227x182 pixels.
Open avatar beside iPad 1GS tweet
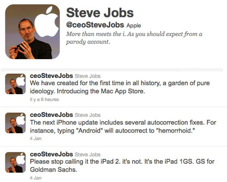coord(15,162)
